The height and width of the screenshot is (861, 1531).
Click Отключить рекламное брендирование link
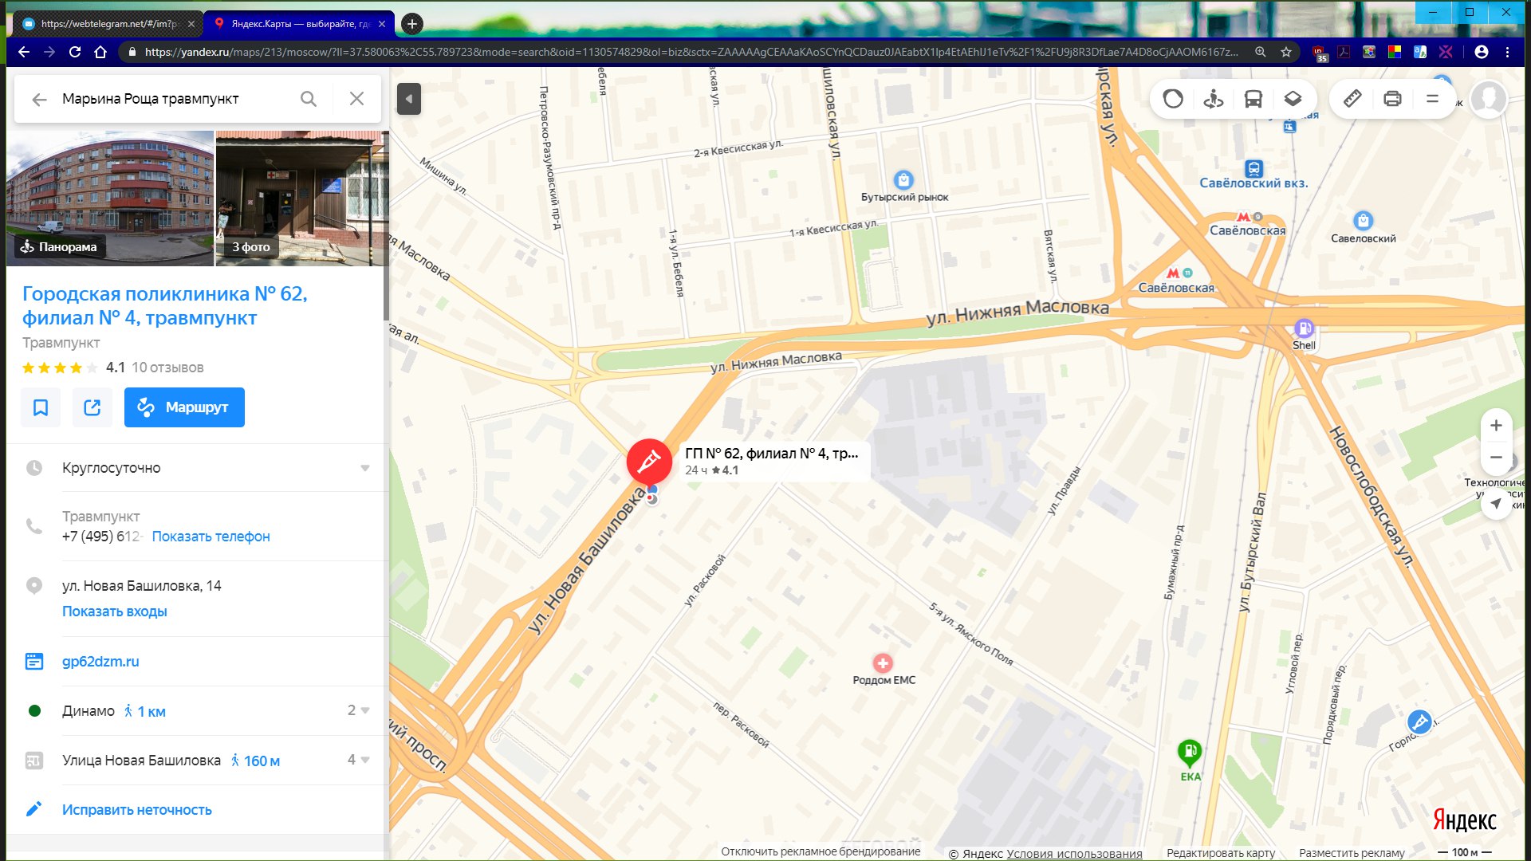pos(821,851)
